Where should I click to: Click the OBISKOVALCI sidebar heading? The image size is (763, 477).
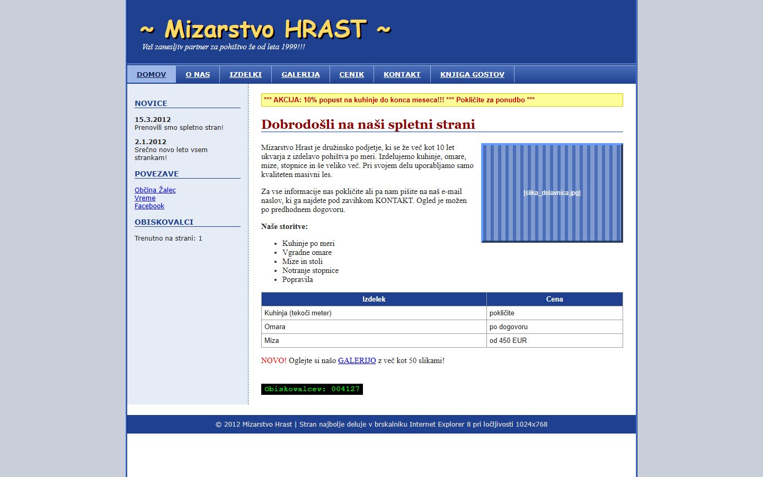tap(164, 222)
